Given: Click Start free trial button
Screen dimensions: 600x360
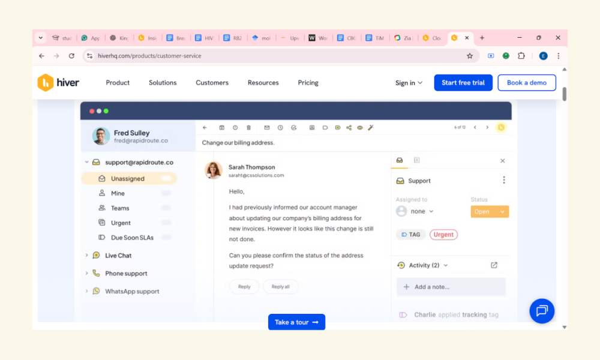Looking at the screenshot, I should coord(463,83).
